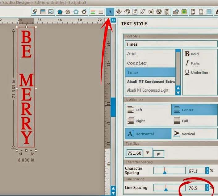Click the font list scrollbar
218x196 pixels.
[178, 72]
